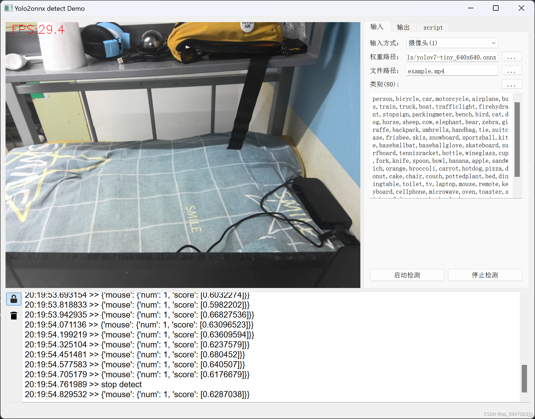
Task: Click log entry at 20:19:54.577583
Action: tap(135, 365)
